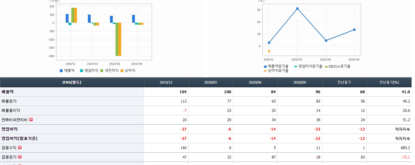This screenshot has height=165, width=415.
Task: Click the 금융수익 row label
Action: 9,148
